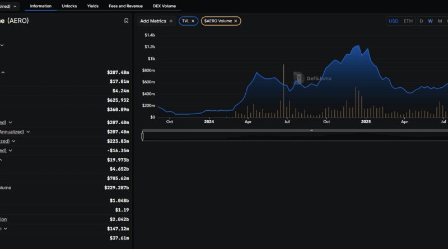This screenshot has width=448, height=249.
Task: Collapse the section with $19.973b value
Action: pos(1,160)
